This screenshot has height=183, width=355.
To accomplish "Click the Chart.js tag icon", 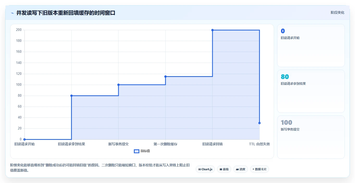I will 200,169.
